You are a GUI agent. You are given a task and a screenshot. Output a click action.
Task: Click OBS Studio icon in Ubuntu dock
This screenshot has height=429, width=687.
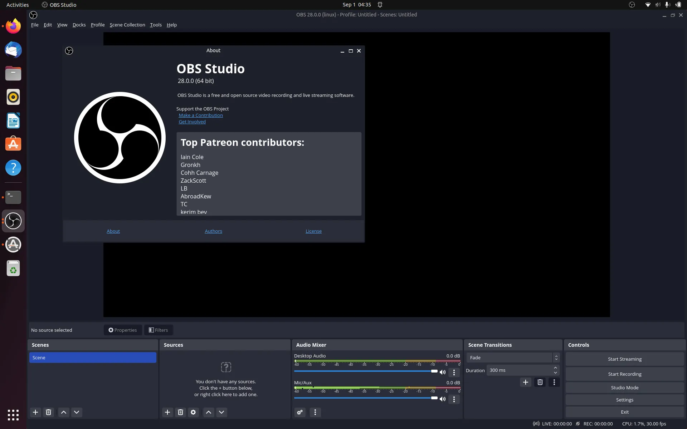13,221
